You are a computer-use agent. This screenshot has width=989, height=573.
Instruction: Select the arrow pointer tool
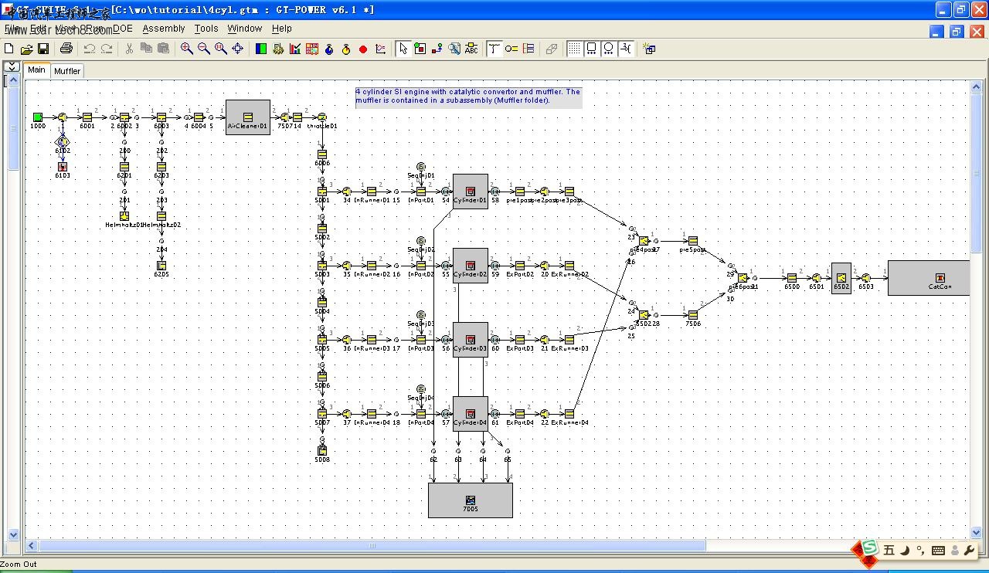403,49
